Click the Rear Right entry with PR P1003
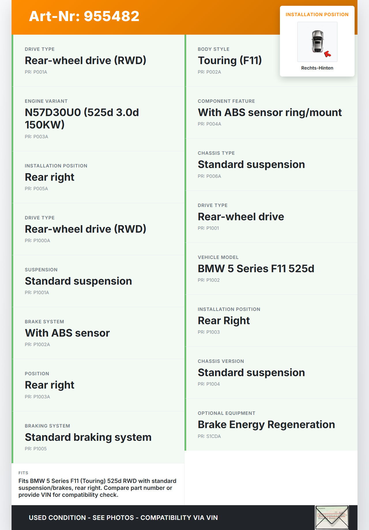The height and width of the screenshot is (530, 369). click(x=224, y=320)
